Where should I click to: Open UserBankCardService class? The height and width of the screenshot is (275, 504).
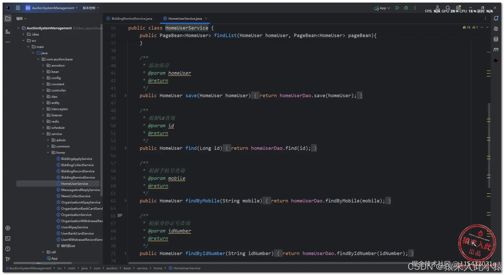[75, 233]
